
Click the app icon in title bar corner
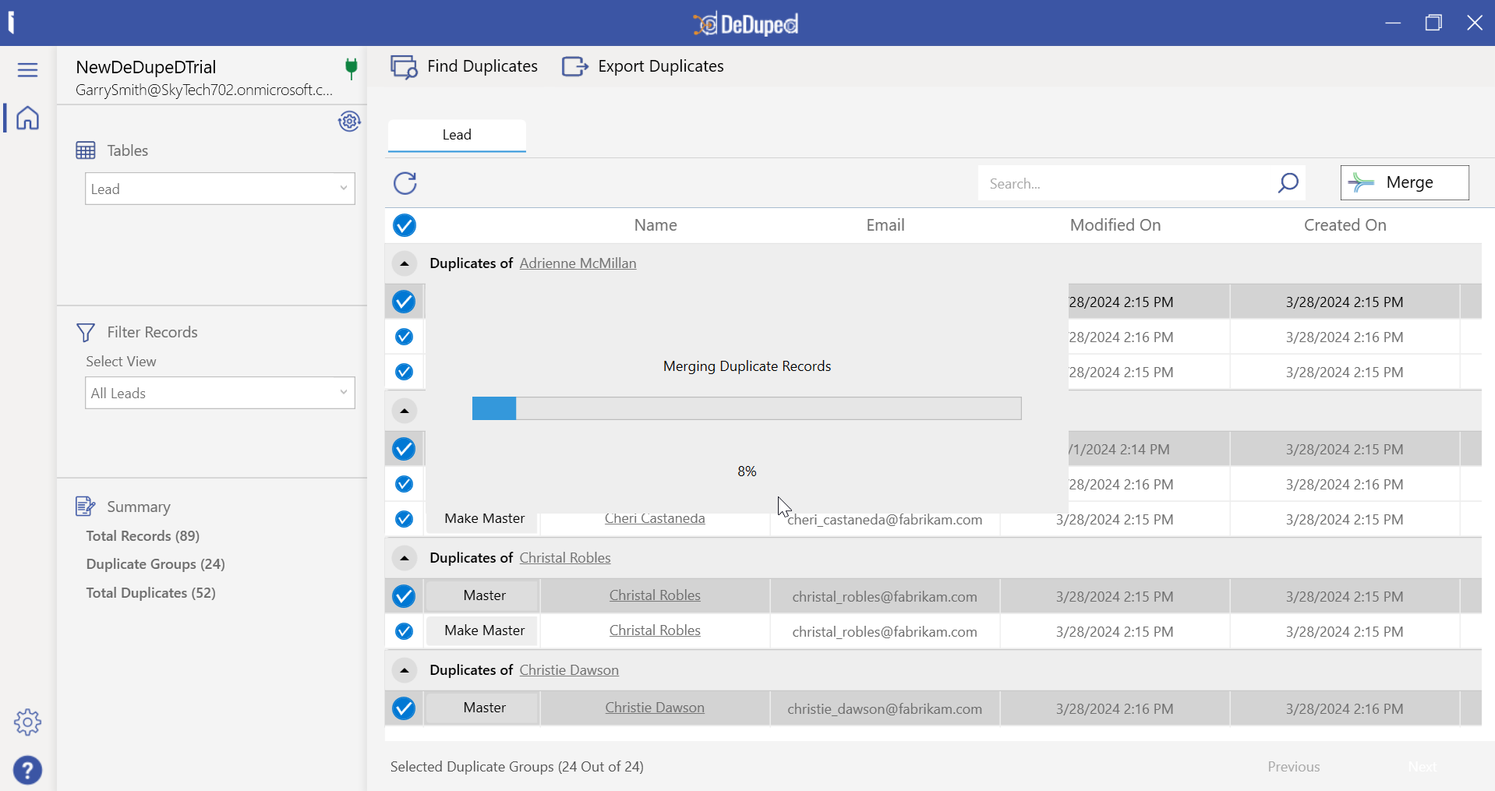pyautogui.click(x=11, y=23)
